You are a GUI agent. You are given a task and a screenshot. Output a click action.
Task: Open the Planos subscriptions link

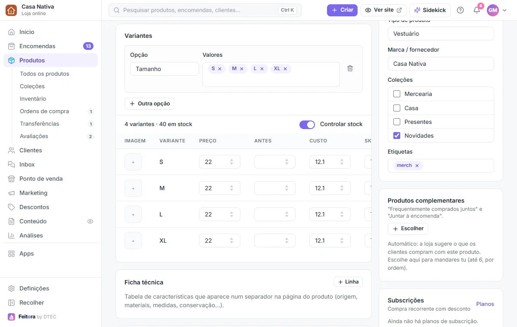(x=485, y=304)
